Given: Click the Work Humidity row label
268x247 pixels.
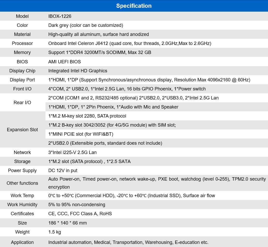Looking at the screenshot, I should (x=22, y=205).
